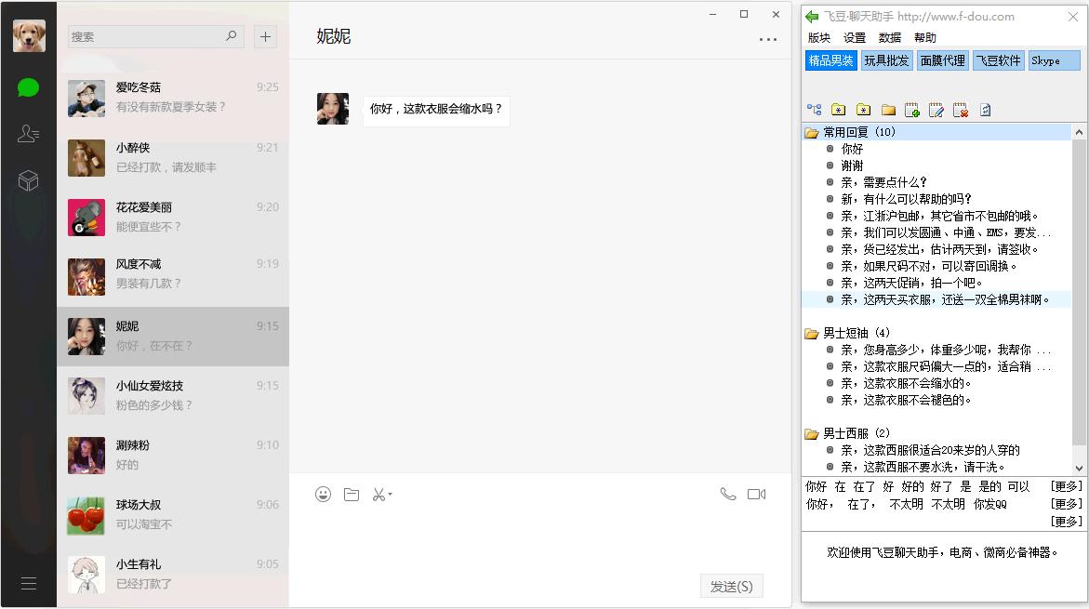Open the Contacts icon in WeChat sidebar
Screen dimensions: 1089x609
tap(28, 134)
